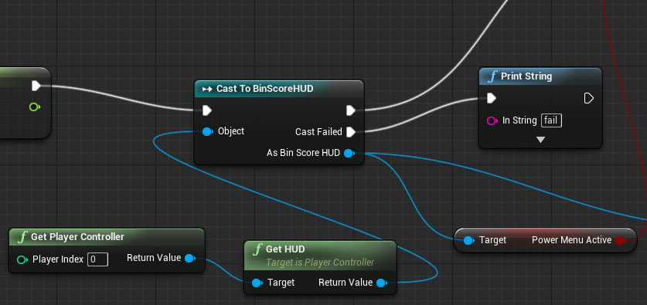This screenshot has height=305, width=647.
Task: Click the execution output pin on left event node
Action: point(36,86)
